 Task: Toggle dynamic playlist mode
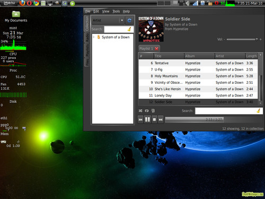pos(153,111)
